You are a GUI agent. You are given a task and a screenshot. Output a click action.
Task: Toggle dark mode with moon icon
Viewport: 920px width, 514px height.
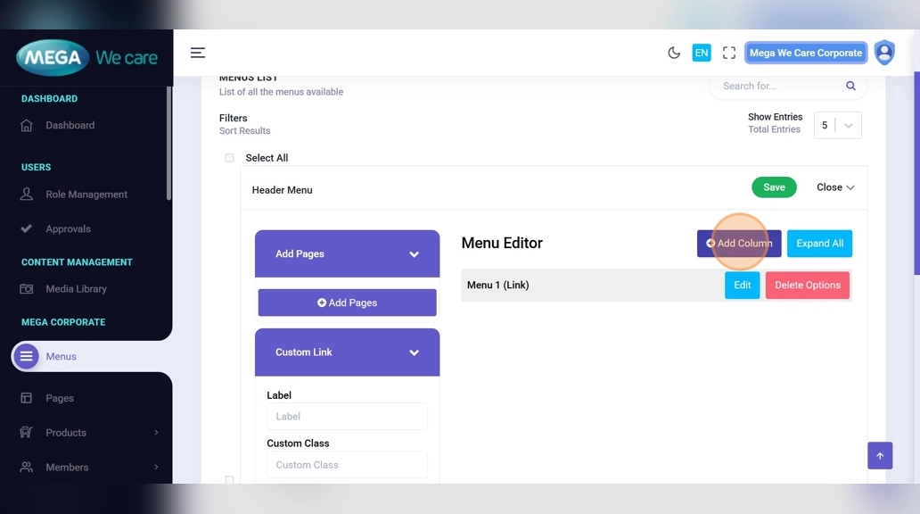[x=674, y=53]
